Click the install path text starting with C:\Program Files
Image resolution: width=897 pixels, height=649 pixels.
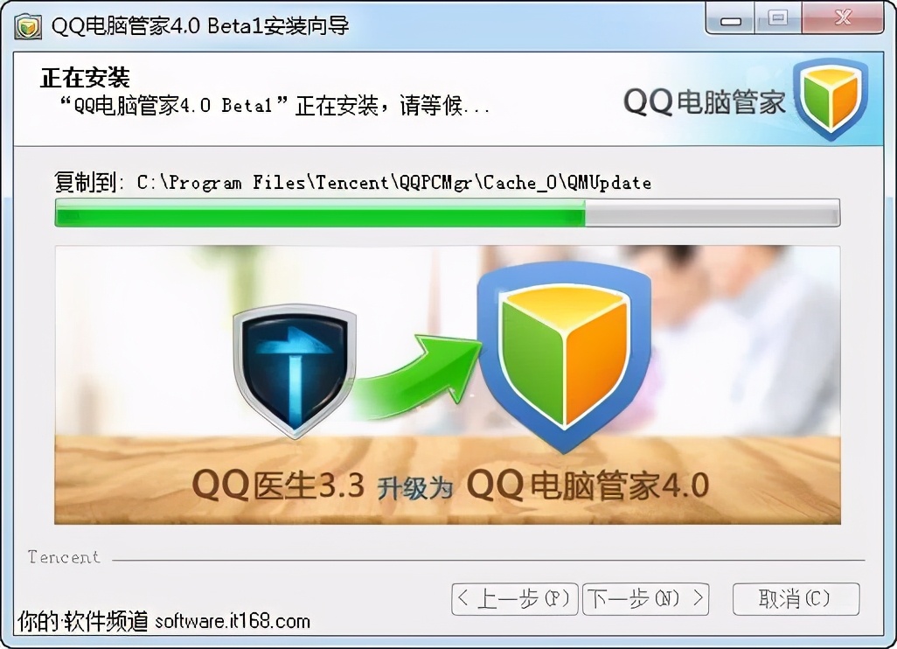click(x=394, y=183)
